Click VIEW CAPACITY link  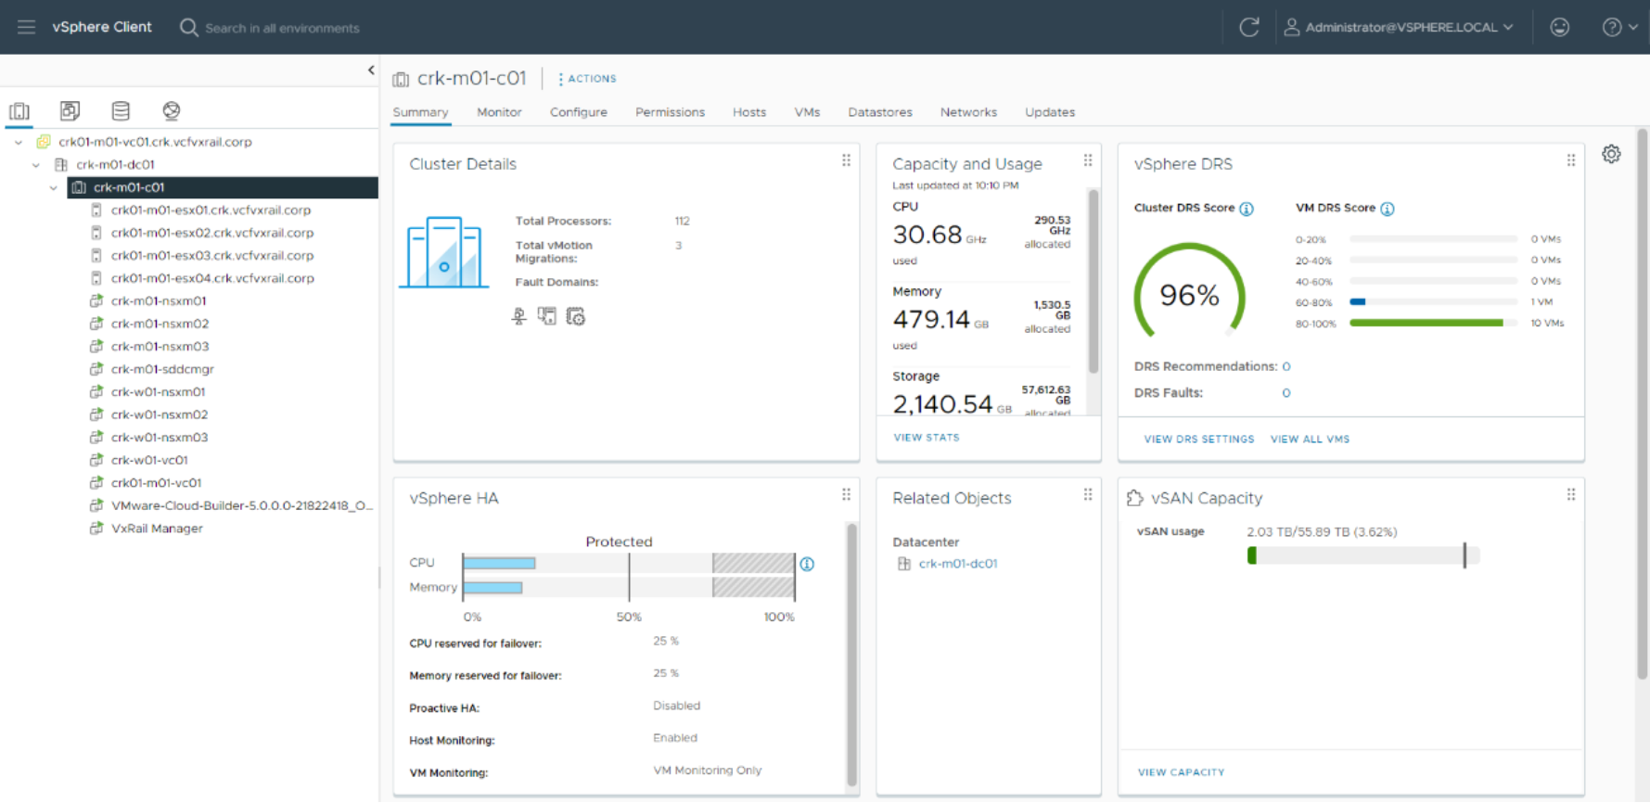(1181, 772)
